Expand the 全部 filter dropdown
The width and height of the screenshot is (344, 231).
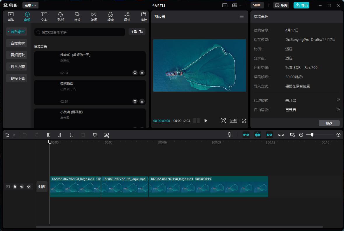pos(137,32)
